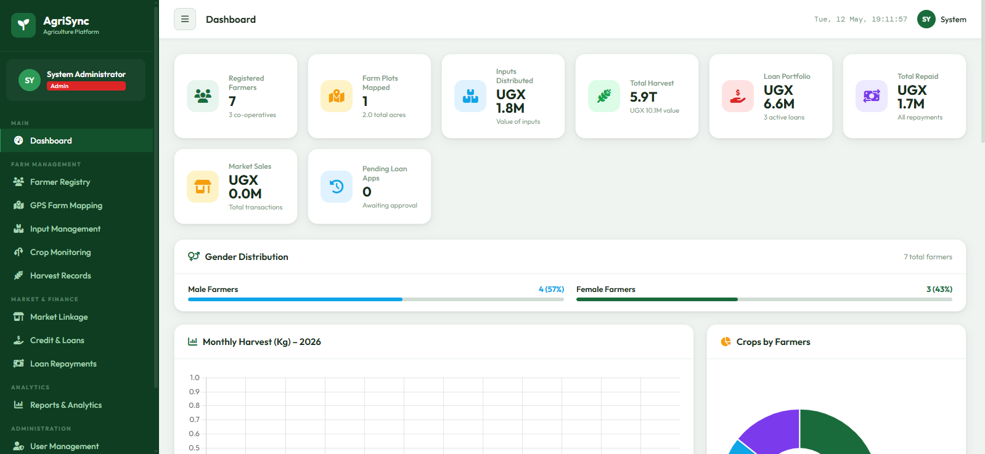
Task: Click the '7 total farmers' text
Action: [x=928, y=257]
